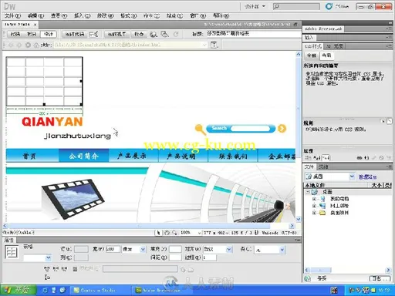Click the table icon in Properties panel
The image size is (395, 296).
[12, 252]
